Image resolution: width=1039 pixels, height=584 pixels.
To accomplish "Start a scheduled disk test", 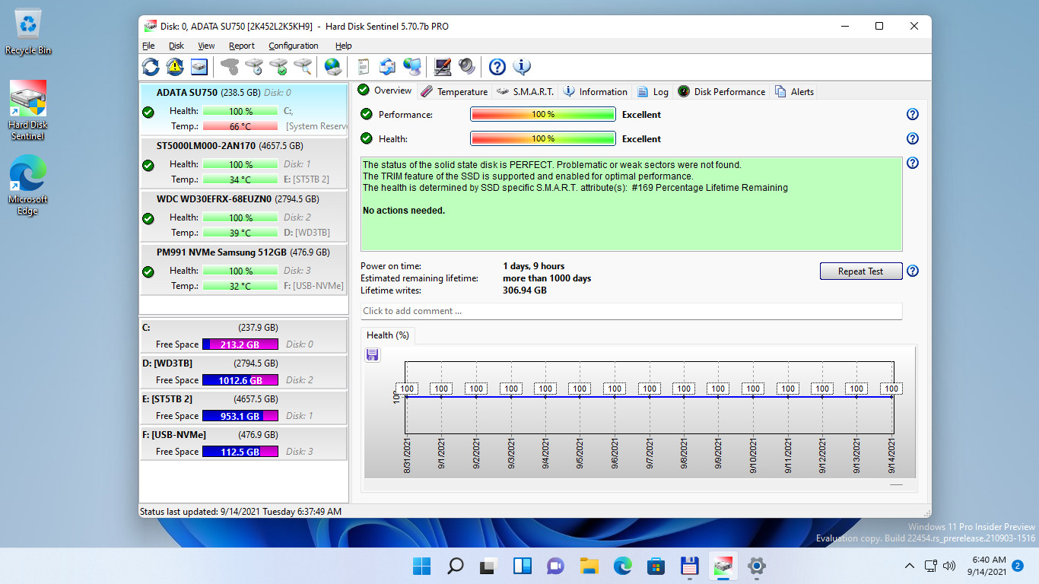I will click(253, 67).
